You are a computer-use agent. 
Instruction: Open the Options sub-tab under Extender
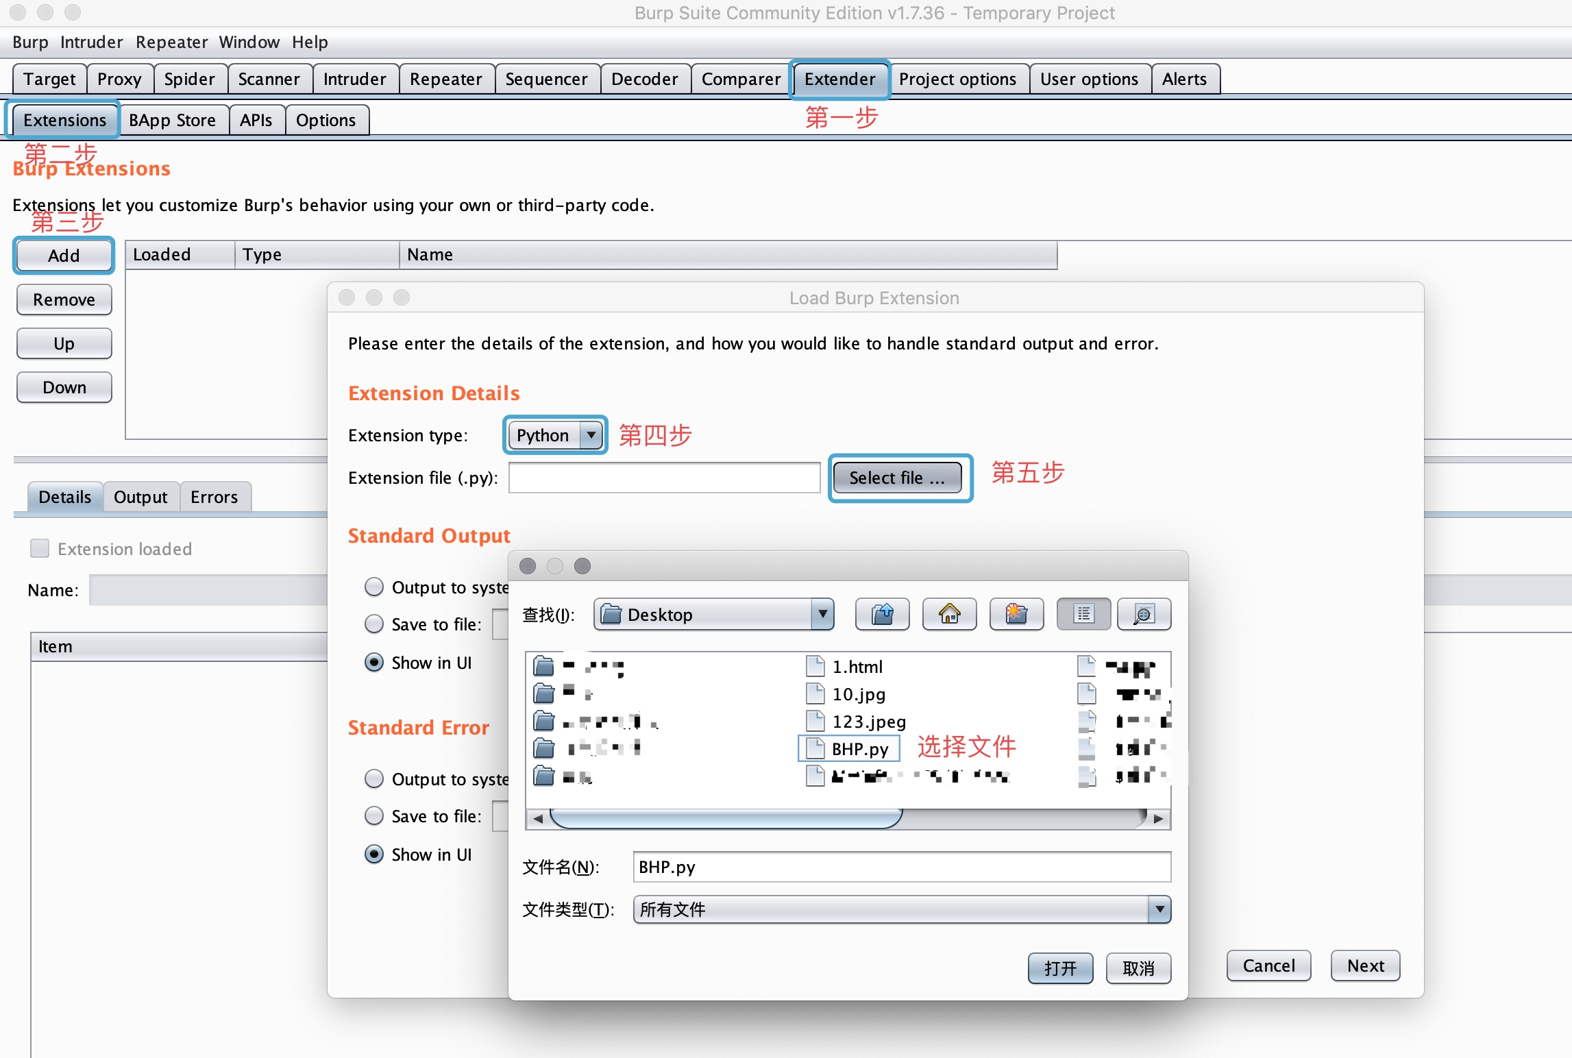pos(326,120)
